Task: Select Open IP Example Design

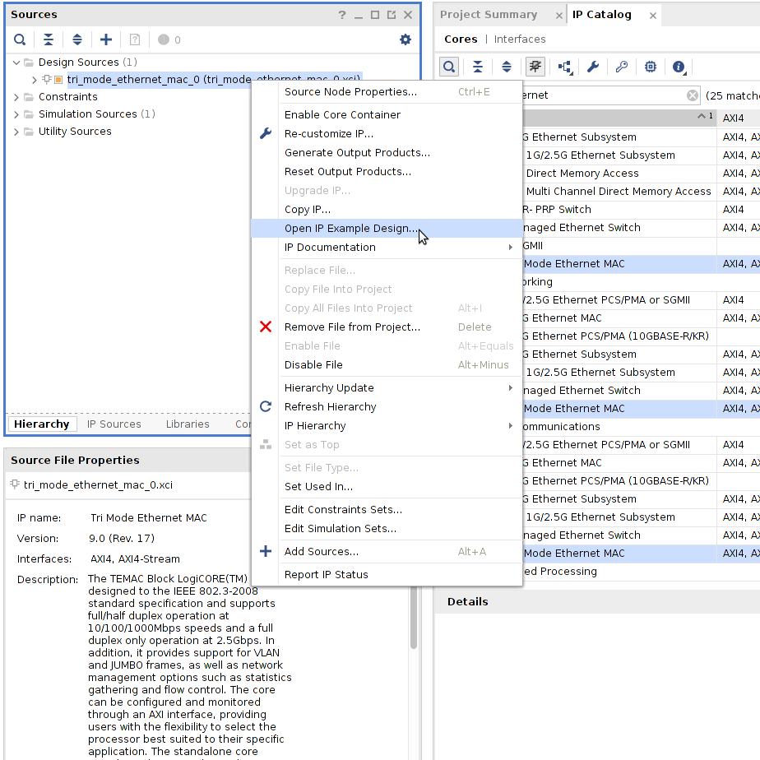Action: tap(387, 229)
